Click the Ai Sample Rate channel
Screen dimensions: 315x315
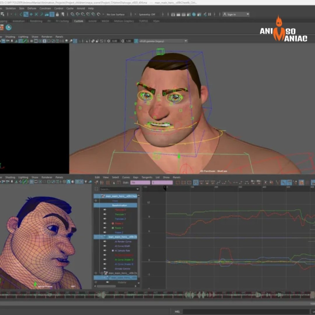point(122,250)
